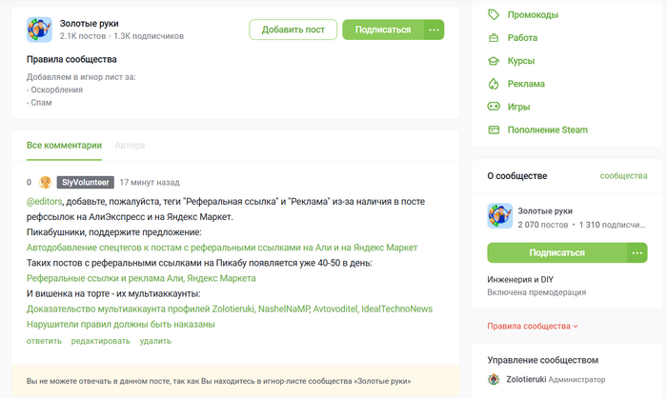Click ответить under the comment
667x398 pixels.
click(44, 341)
